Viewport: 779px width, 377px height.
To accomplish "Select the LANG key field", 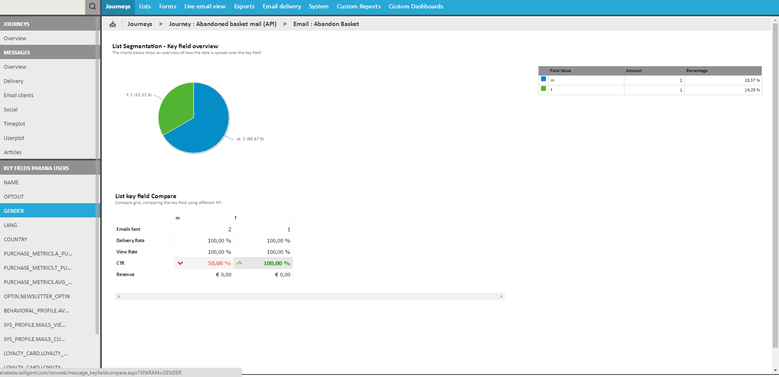I will point(10,225).
